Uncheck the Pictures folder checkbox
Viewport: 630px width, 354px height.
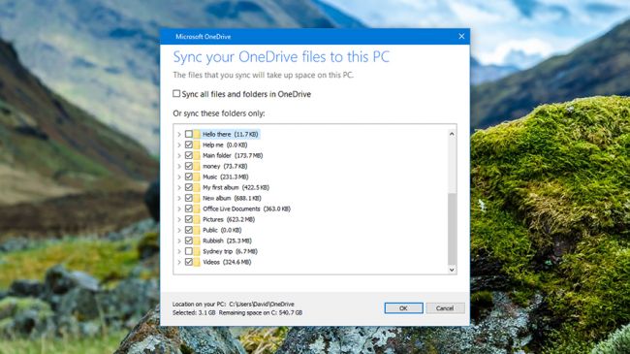click(x=189, y=219)
